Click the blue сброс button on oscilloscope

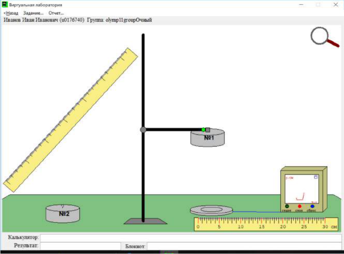[x=312, y=206]
